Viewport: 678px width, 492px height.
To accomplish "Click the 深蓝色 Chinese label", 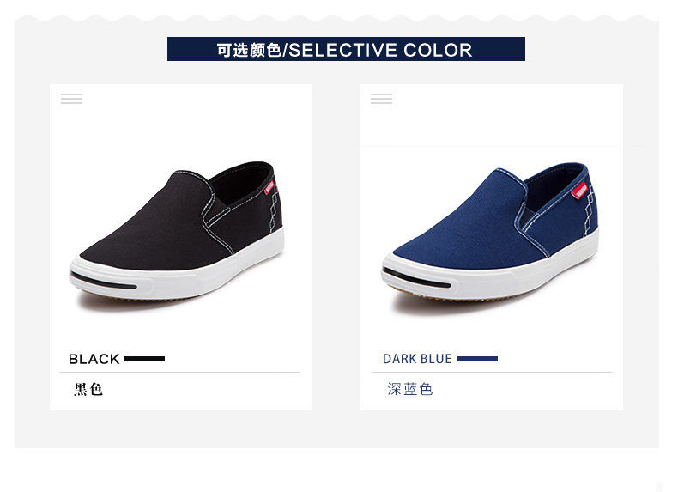I will [410, 389].
